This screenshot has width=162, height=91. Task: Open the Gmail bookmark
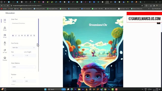click(10, 9)
